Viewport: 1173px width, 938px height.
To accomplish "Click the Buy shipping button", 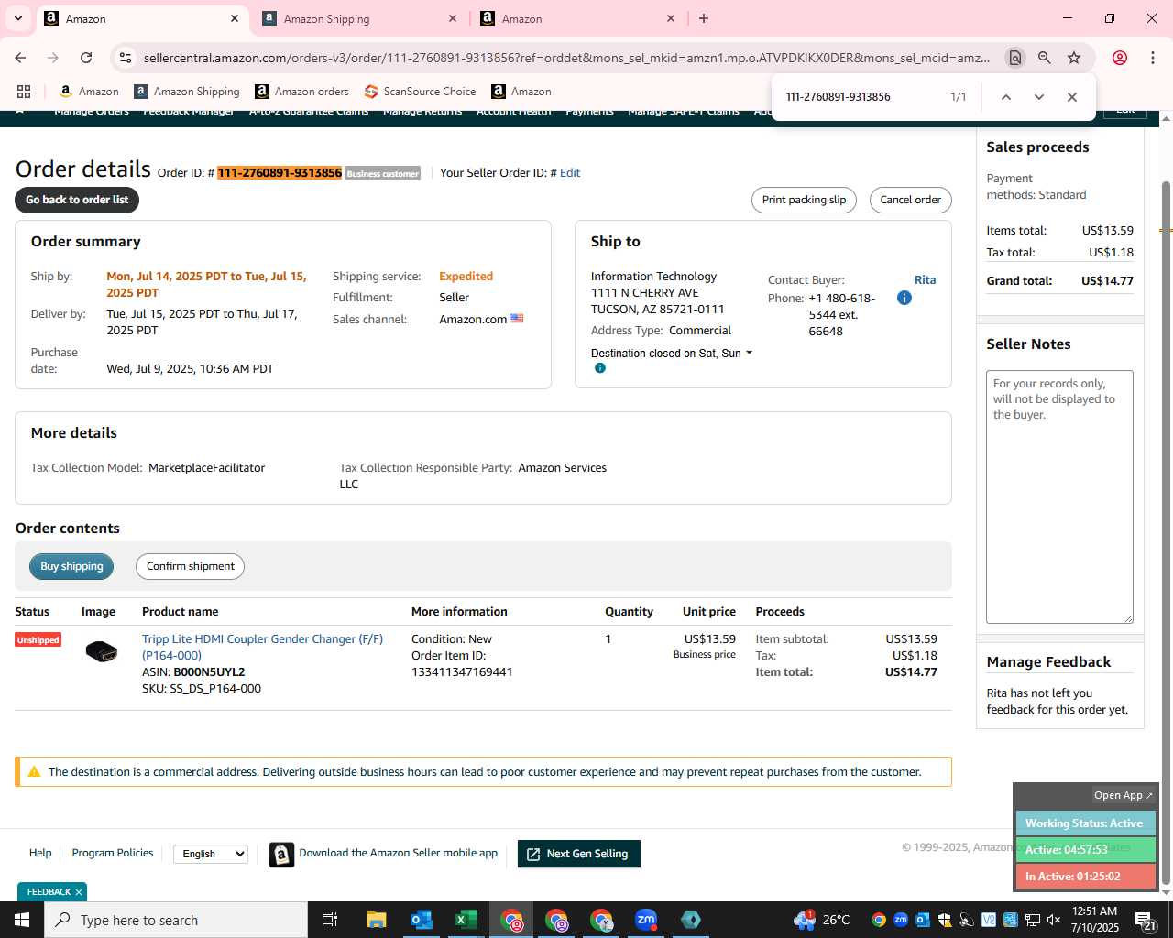I will click(x=71, y=566).
